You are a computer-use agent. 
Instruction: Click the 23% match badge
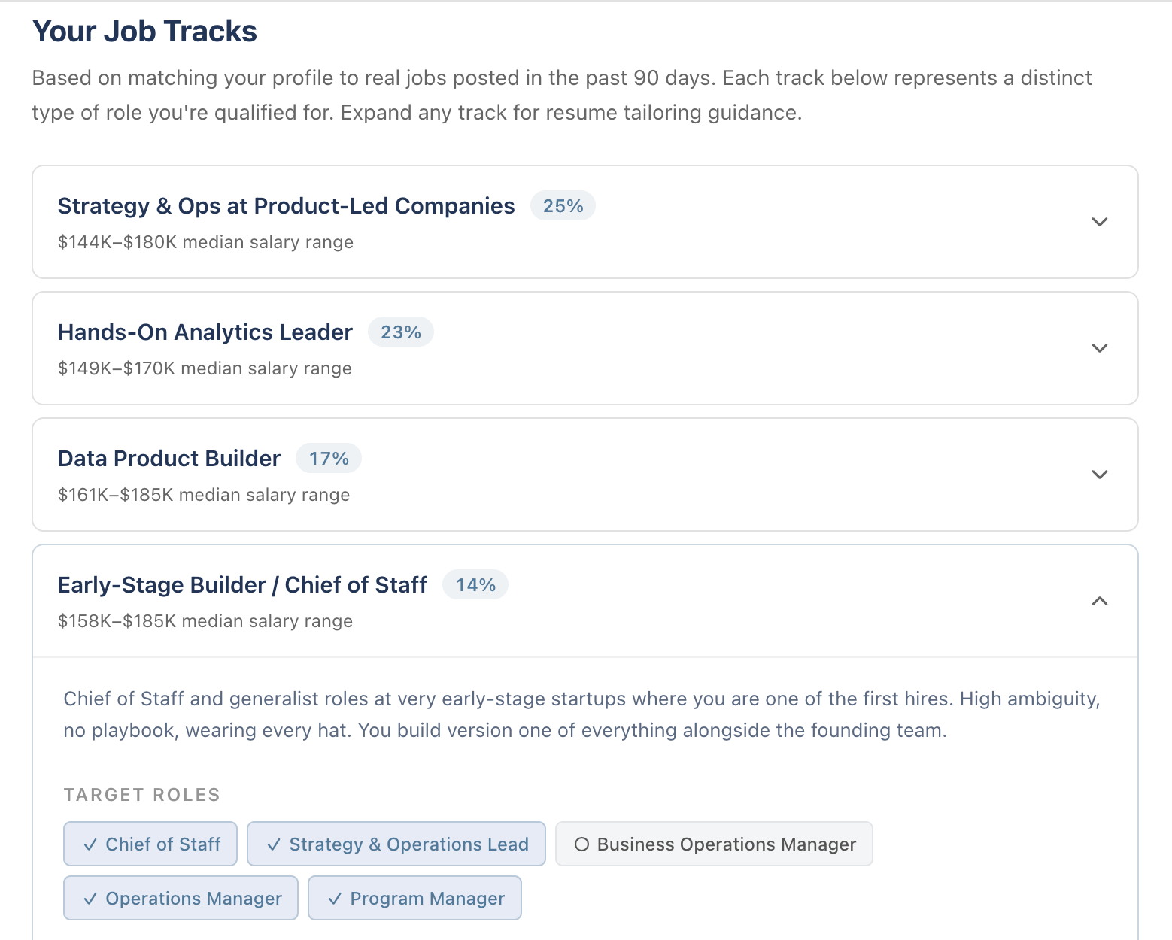click(x=400, y=332)
